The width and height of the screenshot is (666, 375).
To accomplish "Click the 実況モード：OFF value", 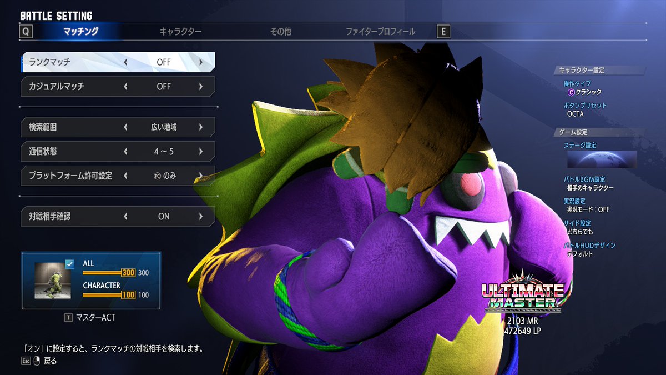I will click(x=588, y=210).
